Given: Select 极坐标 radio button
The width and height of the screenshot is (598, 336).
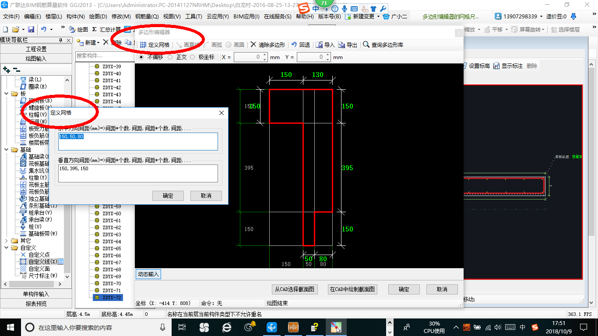Looking at the screenshot, I should 192,57.
